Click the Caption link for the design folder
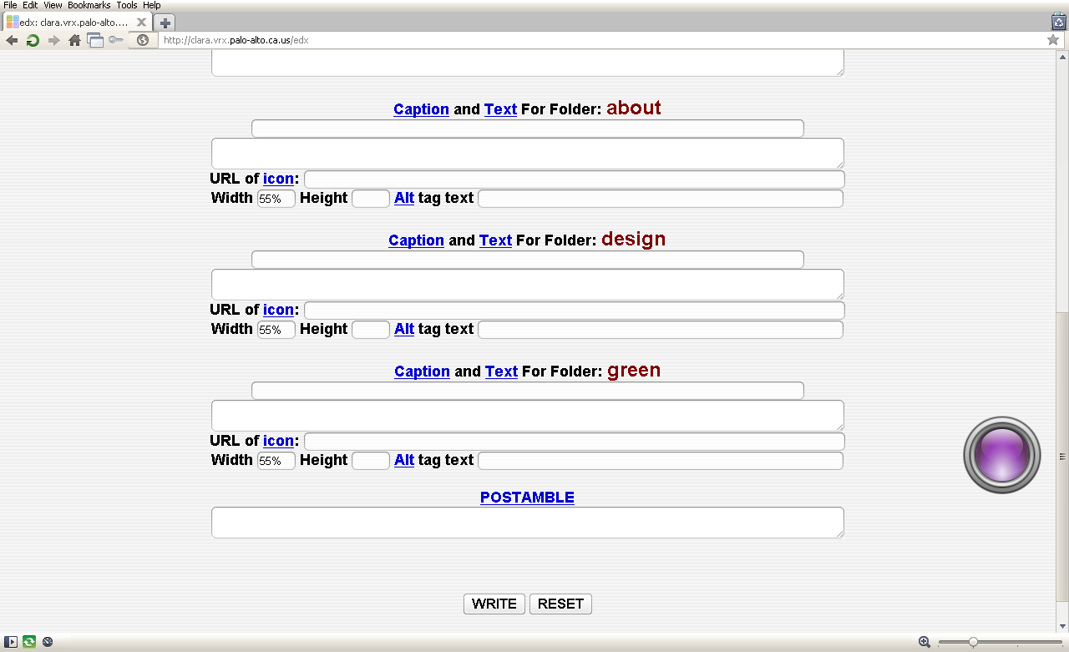1069x652 pixels. tap(416, 240)
